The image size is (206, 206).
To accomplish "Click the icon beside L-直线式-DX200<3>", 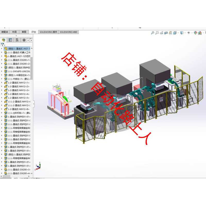I will [x=6, y=169].
